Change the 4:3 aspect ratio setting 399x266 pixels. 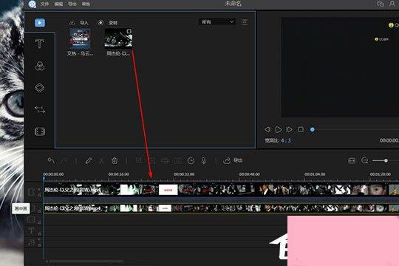coord(286,140)
